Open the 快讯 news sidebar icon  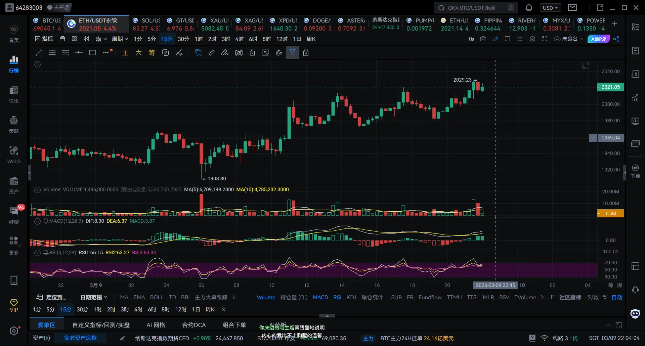tap(14, 94)
